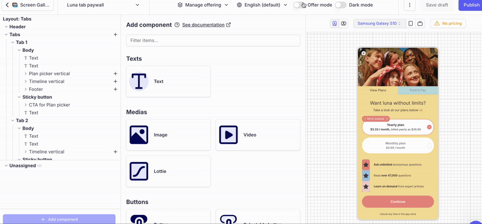Switch preview to TV device icon

pyautogui.click(x=420, y=23)
